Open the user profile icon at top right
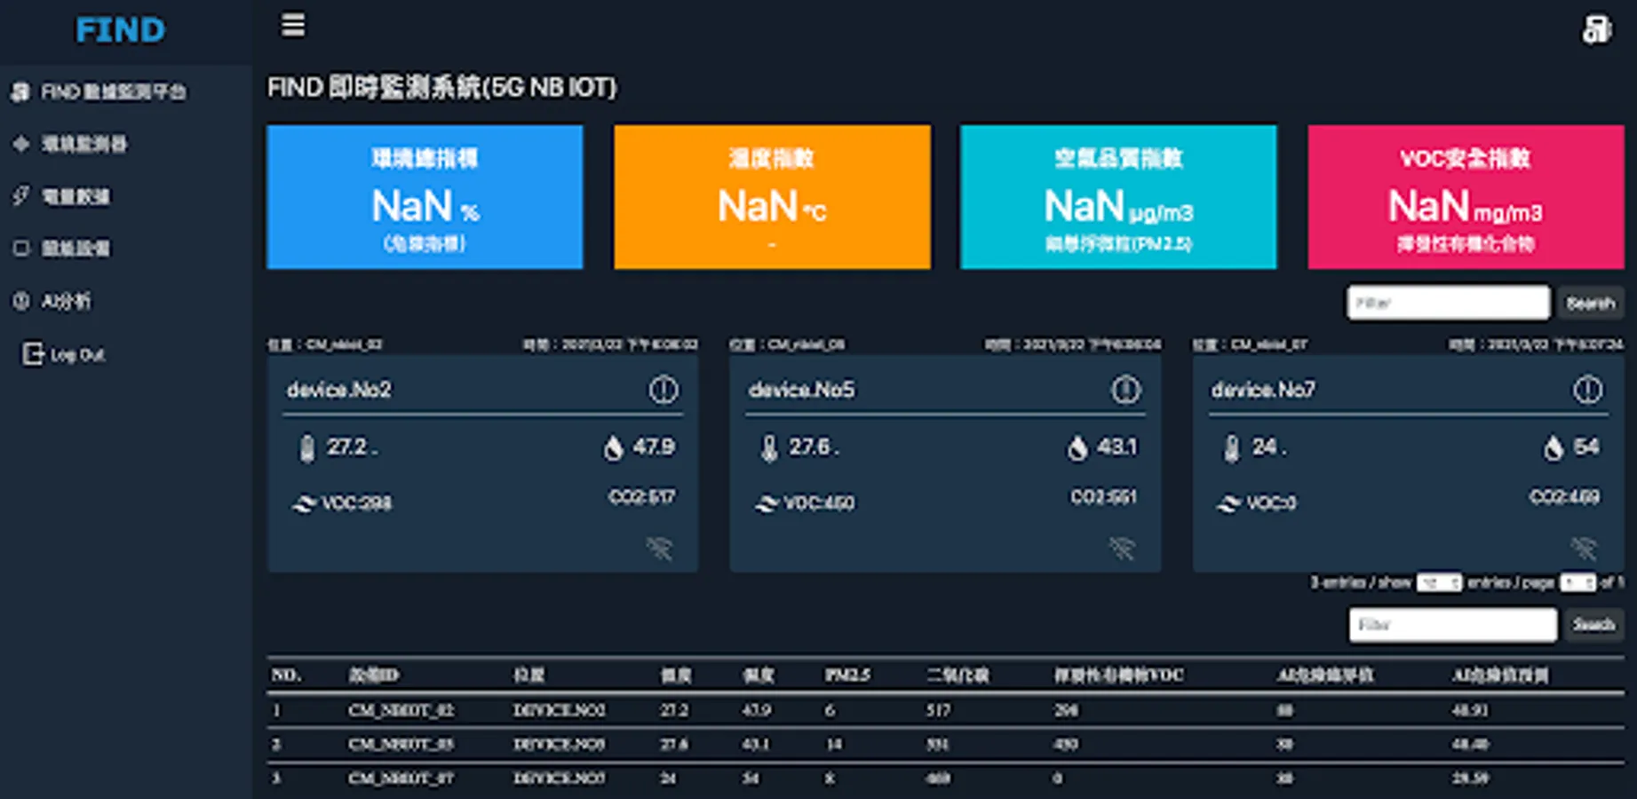 pyautogui.click(x=1596, y=29)
